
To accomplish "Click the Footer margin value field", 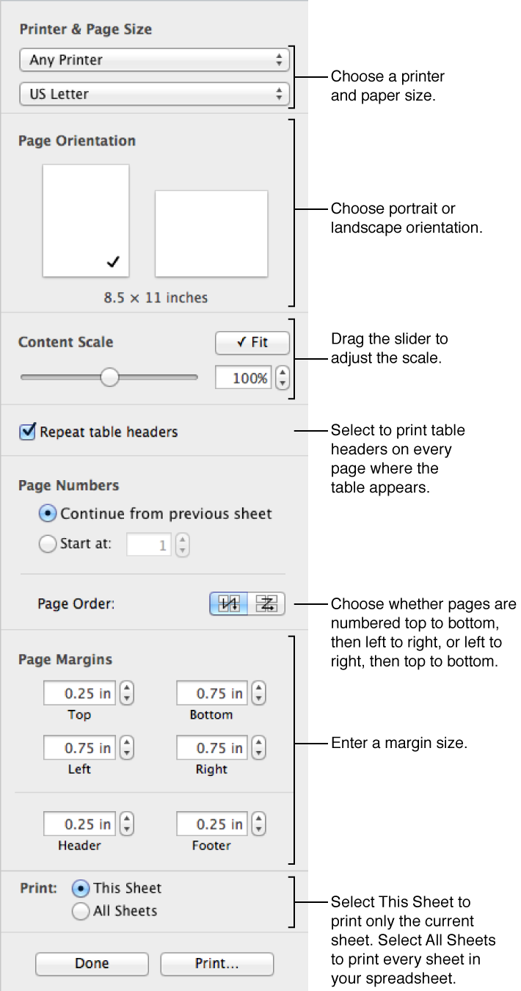I will (x=211, y=824).
